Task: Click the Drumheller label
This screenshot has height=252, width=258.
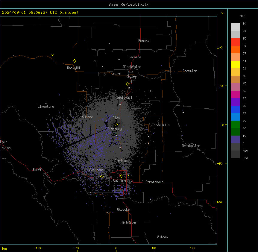Action: pyautogui.click(x=191, y=146)
